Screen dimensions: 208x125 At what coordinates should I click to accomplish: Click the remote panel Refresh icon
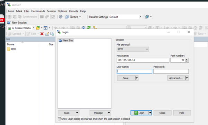(201, 28)
